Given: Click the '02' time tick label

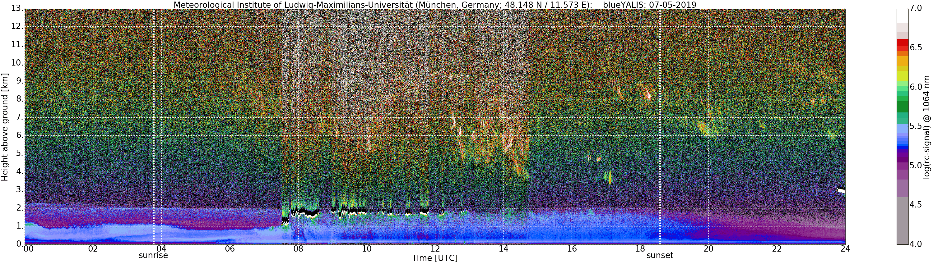Looking at the screenshot, I should click(93, 249).
